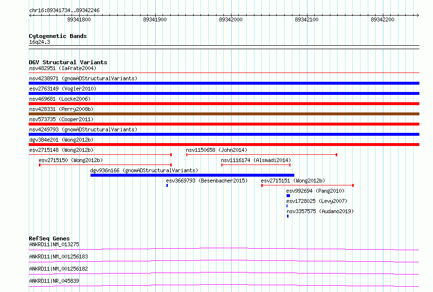Open gene ANKRD11|NM_001256183 label
Screen dimensions: 433x292
(58, 256)
